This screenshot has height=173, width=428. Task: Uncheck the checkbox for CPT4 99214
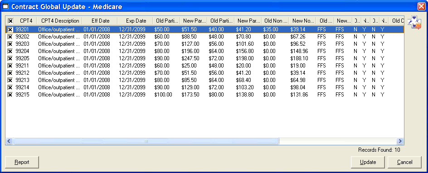pyautogui.click(x=10, y=87)
